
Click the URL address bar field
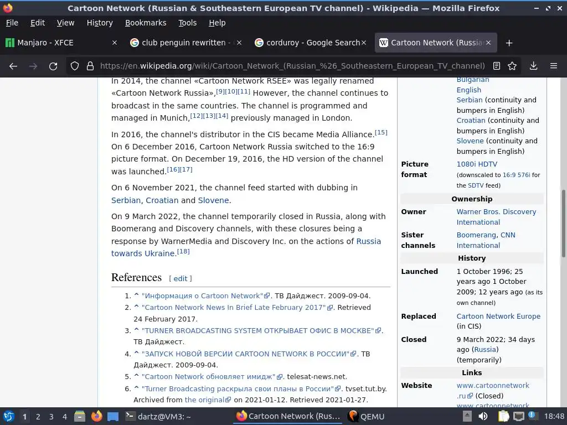[292, 66]
